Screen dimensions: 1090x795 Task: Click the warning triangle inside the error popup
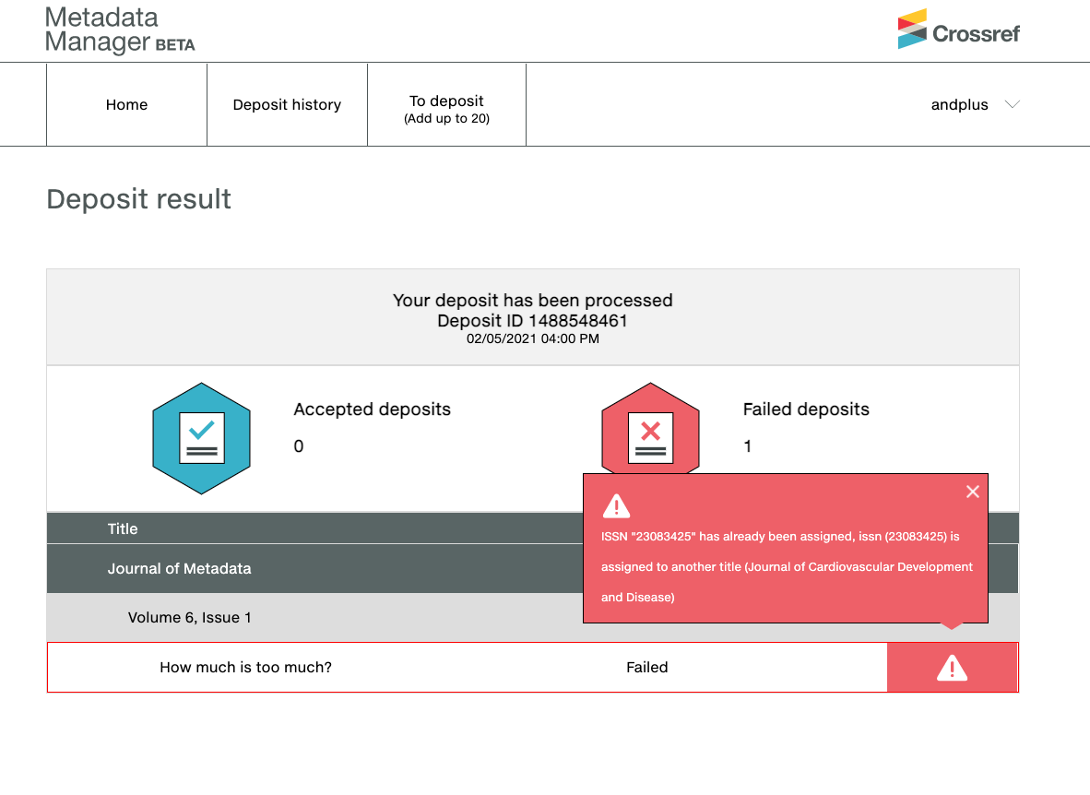pos(616,505)
